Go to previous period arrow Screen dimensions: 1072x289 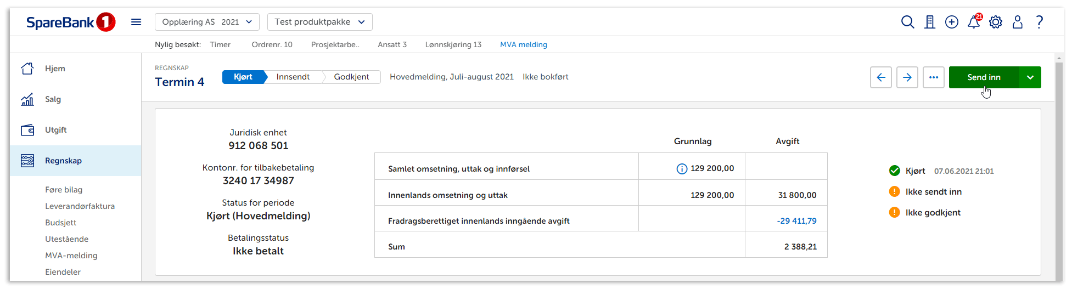(x=881, y=77)
